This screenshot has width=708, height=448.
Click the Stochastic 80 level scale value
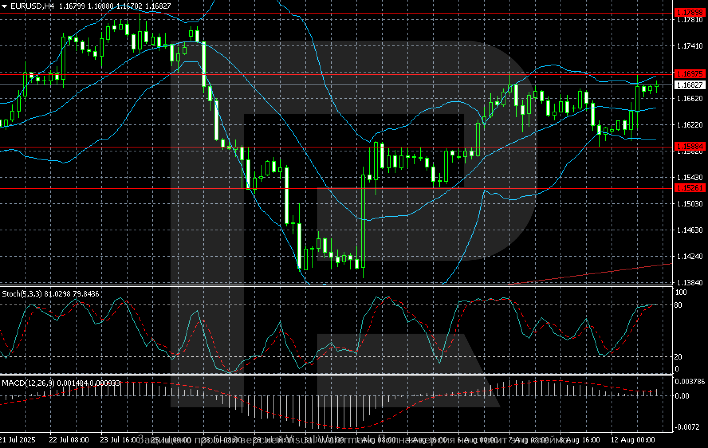tap(678, 305)
